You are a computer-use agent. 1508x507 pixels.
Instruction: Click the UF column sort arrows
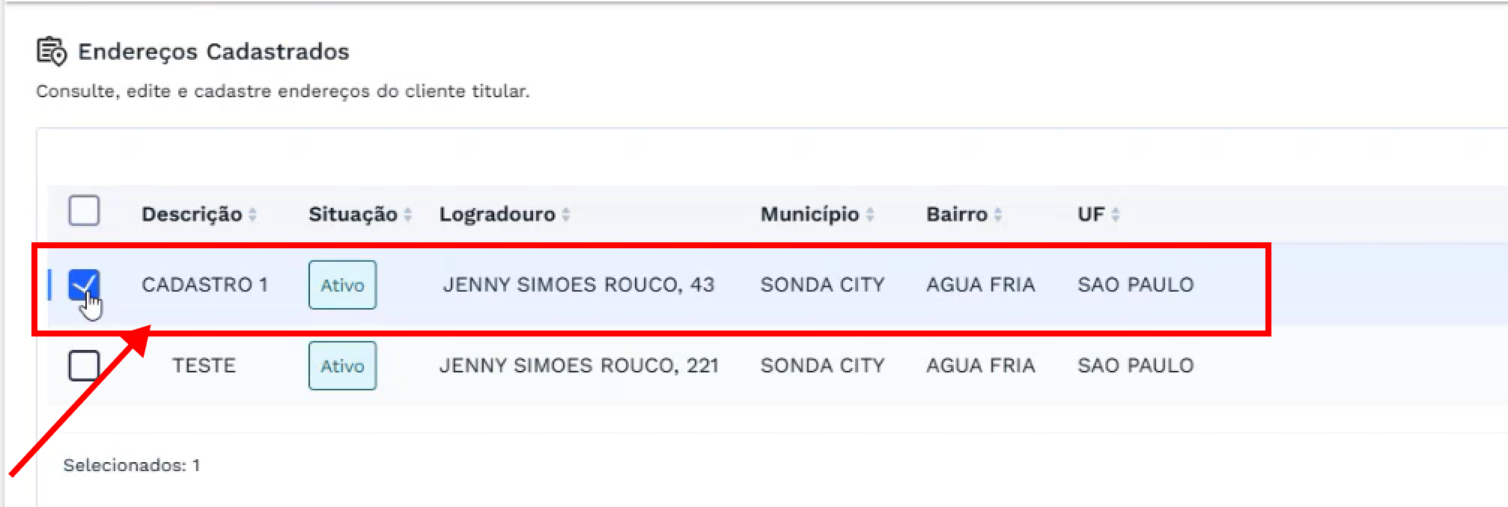point(1116,215)
